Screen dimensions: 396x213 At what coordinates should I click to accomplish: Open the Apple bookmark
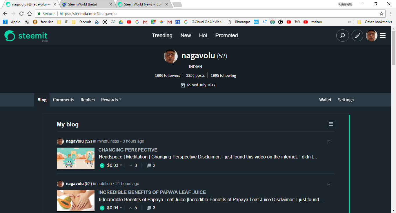[x=12, y=22]
